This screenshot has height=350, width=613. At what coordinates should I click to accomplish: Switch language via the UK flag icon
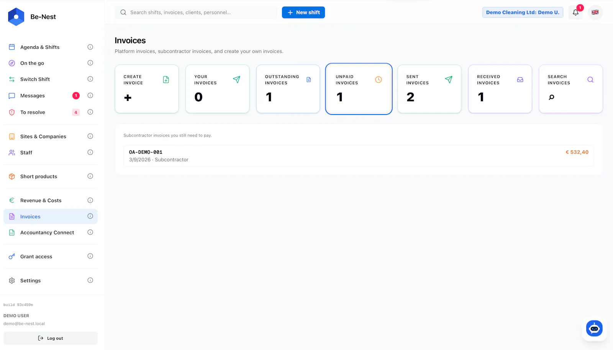click(x=595, y=12)
